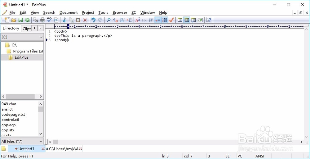The height and width of the screenshot is (159, 310).
Task: Open the File menu
Action: click(12, 12)
